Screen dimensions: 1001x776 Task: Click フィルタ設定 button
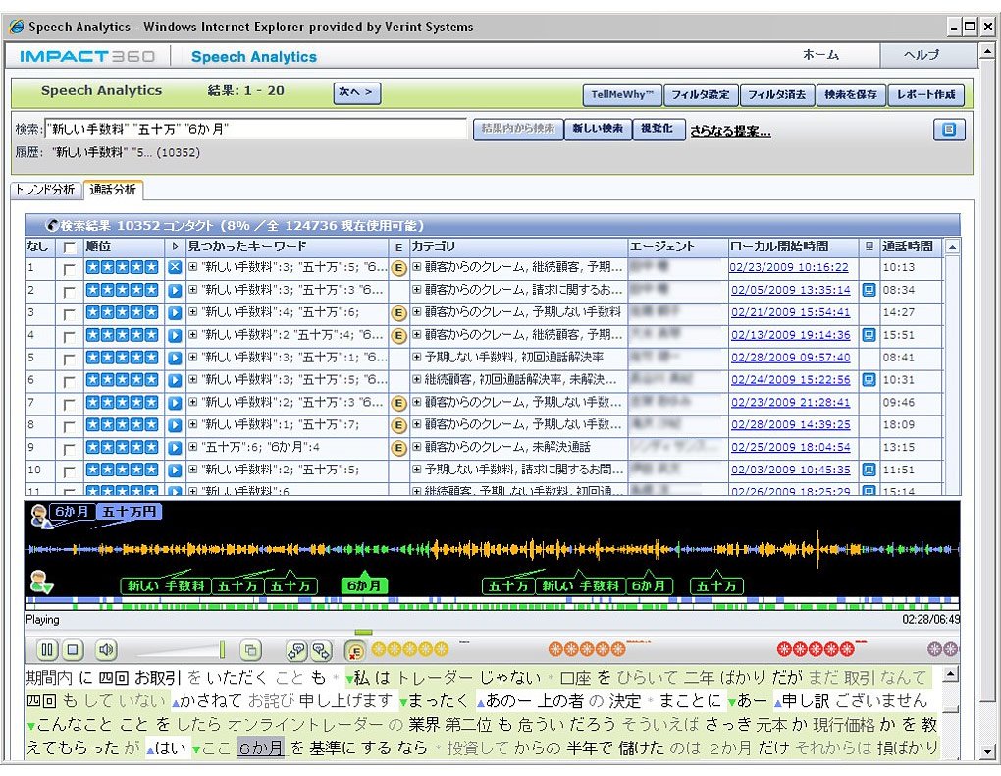701,95
